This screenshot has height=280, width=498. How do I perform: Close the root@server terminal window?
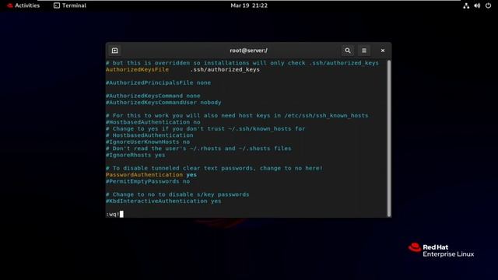[x=383, y=51]
